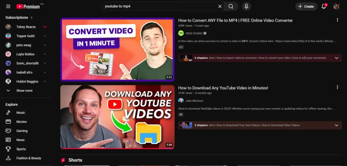This screenshot has height=166, width=347.
Task: Open the hamburger guide menu
Action: pos(8,6)
